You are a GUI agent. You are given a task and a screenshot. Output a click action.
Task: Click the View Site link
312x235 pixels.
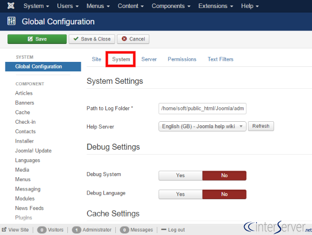18,230
